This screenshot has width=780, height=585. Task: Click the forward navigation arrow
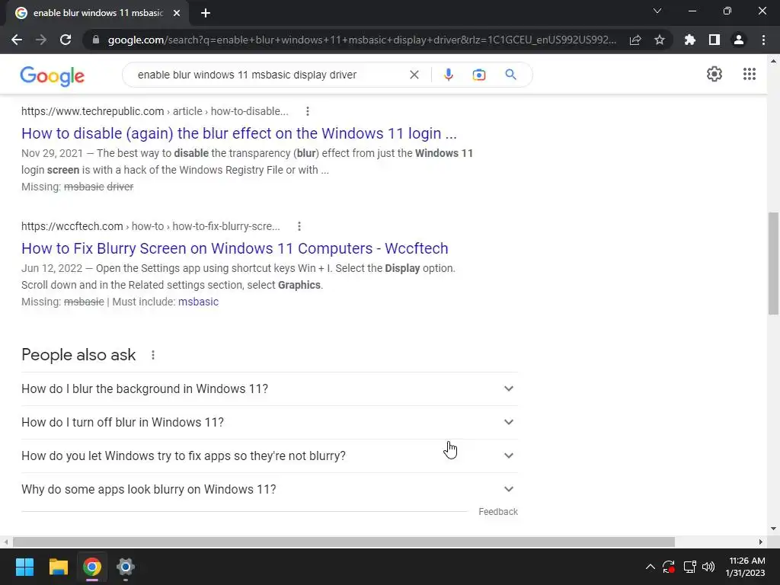[x=41, y=40]
